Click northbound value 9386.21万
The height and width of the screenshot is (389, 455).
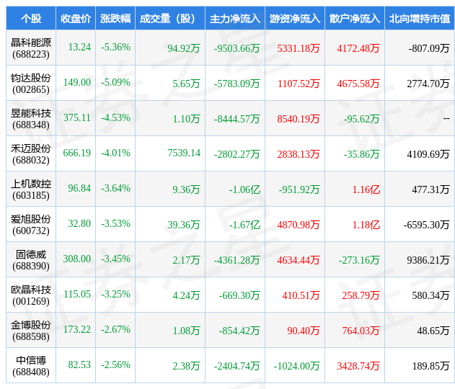pyautogui.click(x=428, y=260)
